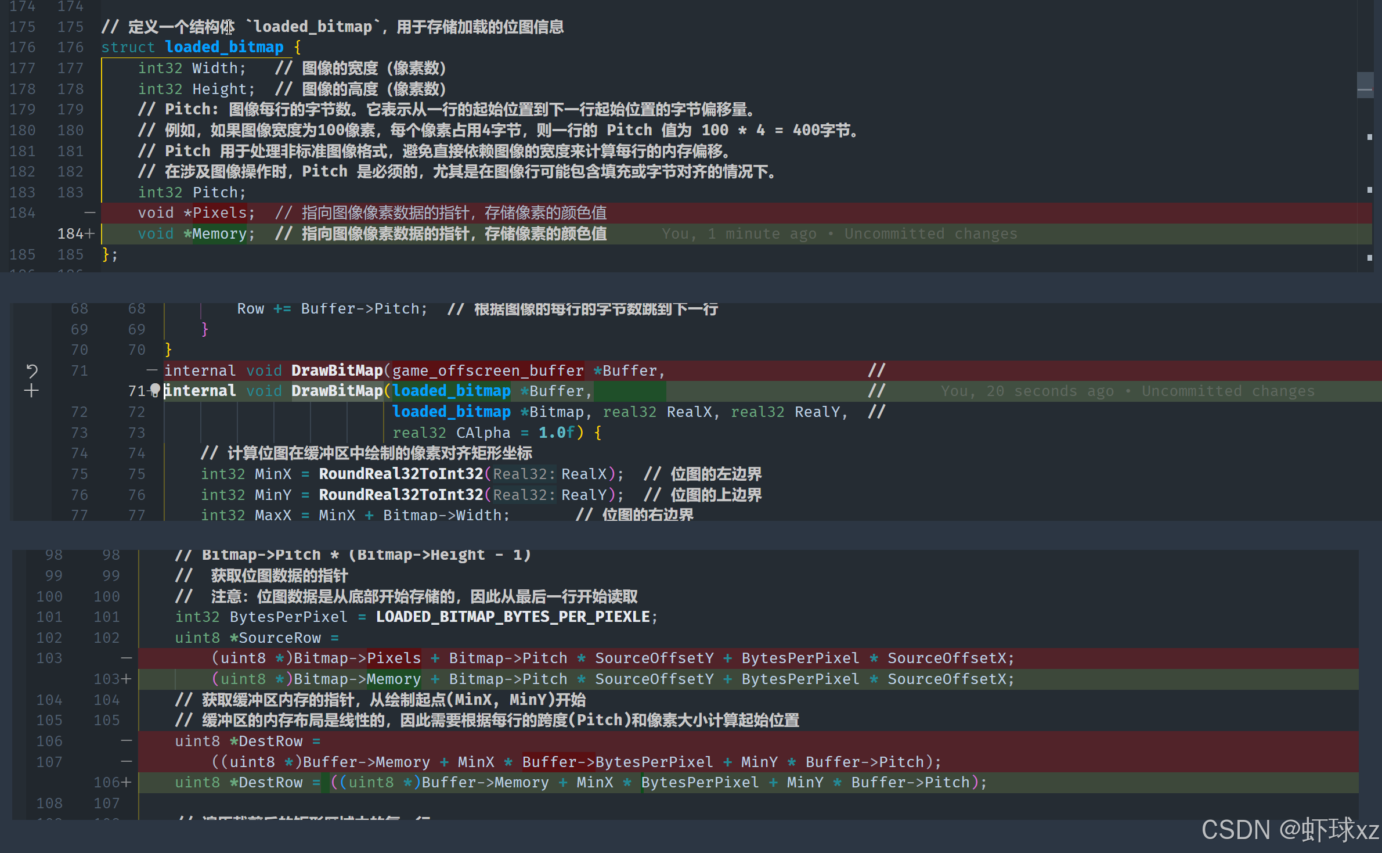Click the revert change arrow beside line 71
This screenshot has width=1382, height=853.
click(x=31, y=370)
